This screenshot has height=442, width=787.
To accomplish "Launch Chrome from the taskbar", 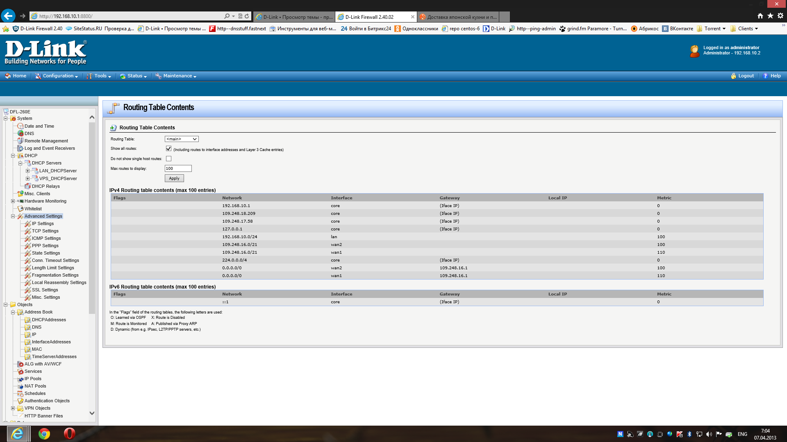I will pos(44,433).
